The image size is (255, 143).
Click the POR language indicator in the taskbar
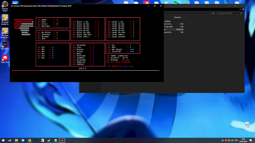[236, 140]
